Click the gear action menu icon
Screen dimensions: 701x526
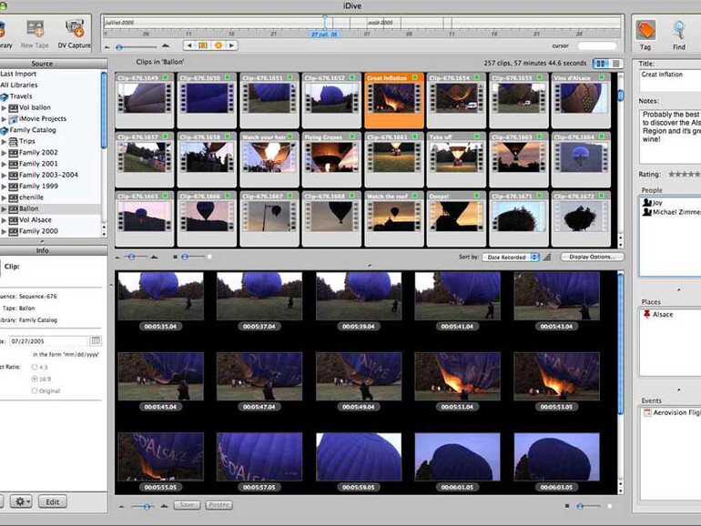22,501
